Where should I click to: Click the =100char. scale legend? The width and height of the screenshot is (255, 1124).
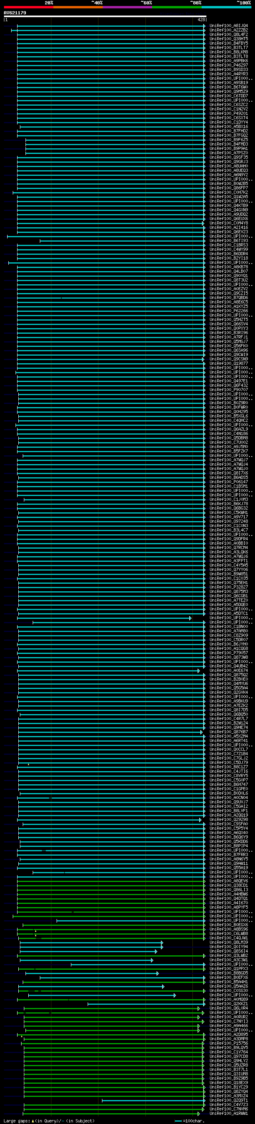[190, 1120]
